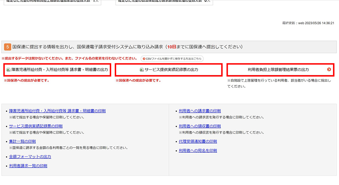Open 利用者への宛名を印刷 link
Viewport: 339px width, 185px height.
198,150
